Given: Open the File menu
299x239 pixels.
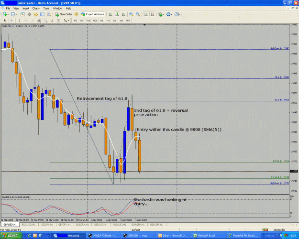Looking at the screenshot, I should pos(8,9).
